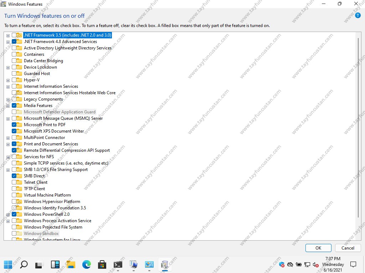Enable the Hyper-V checkbox
Screen dimensions: 365x273
tap(14, 80)
